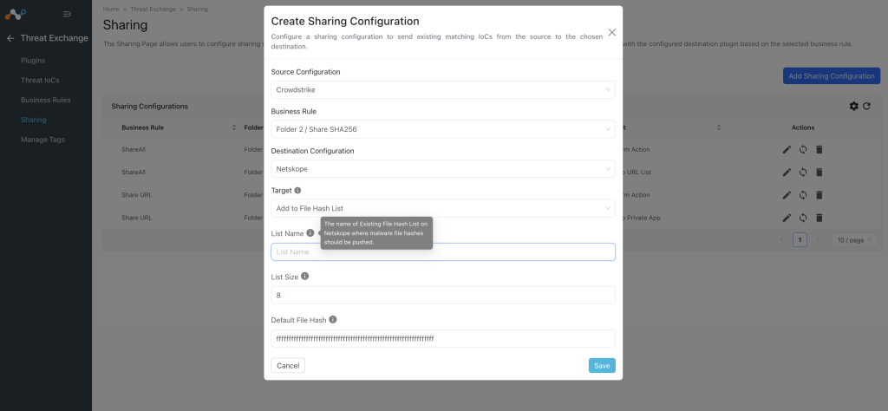Open the Source Configuration dropdown showing Crowdstrike
This screenshot has height=411, width=888.
443,89
